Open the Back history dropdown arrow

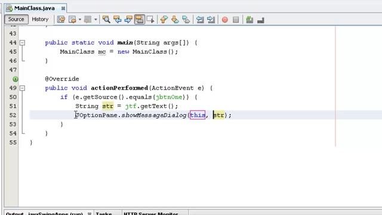(x=79, y=20)
